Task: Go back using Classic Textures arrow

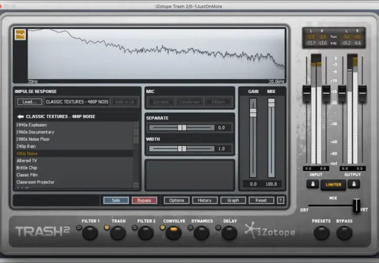Action: point(21,117)
